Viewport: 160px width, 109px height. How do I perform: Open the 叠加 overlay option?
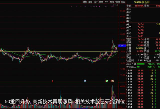90,2
